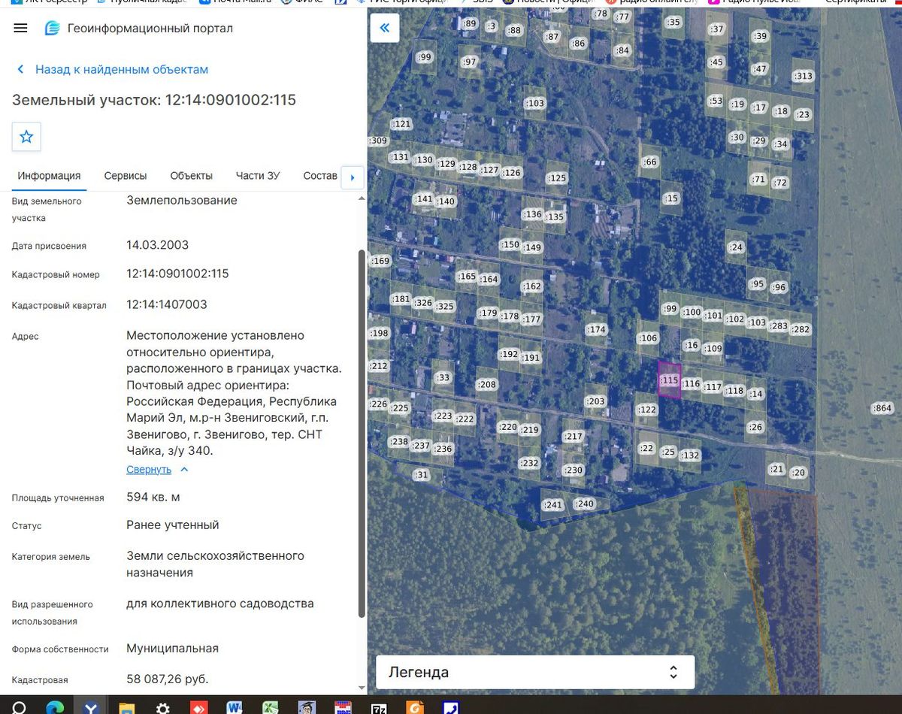Image resolution: width=902 pixels, height=714 pixels.
Task: Click parcel label :241 on map
Action: (552, 505)
